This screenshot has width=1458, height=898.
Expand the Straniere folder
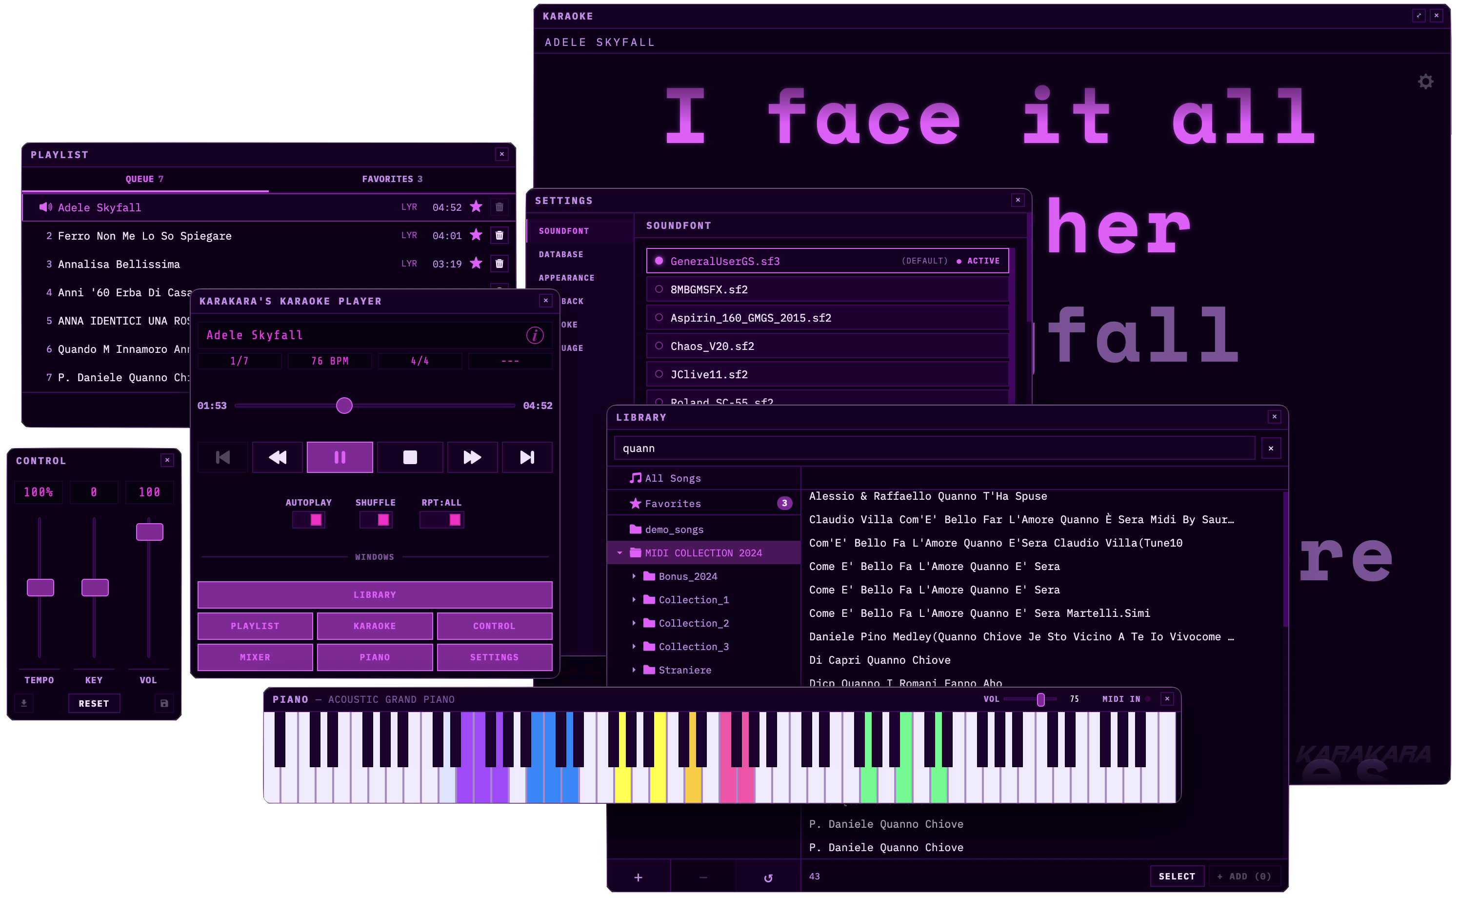click(634, 670)
